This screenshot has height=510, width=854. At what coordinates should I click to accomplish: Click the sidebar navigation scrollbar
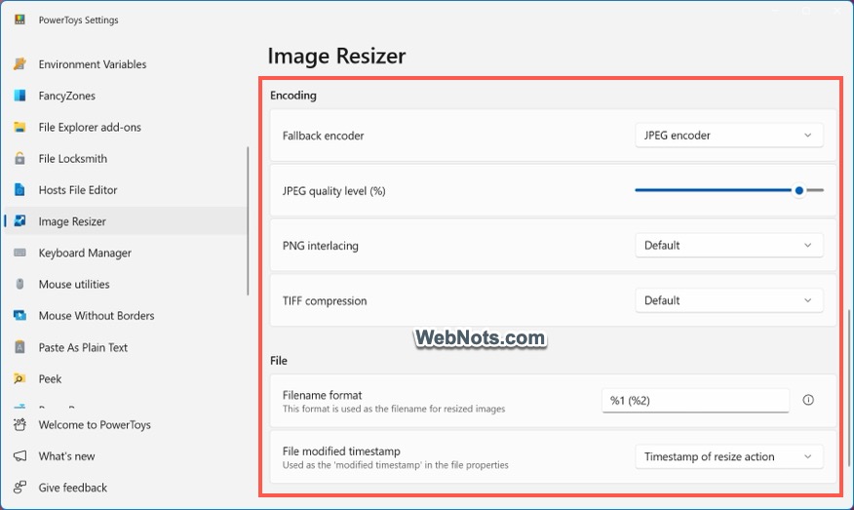click(x=249, y=220)
